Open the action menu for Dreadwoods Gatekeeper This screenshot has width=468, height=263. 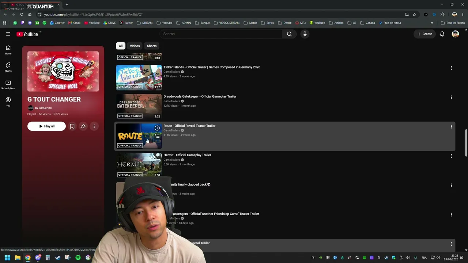pyautogui.click(x=451, y=98)
